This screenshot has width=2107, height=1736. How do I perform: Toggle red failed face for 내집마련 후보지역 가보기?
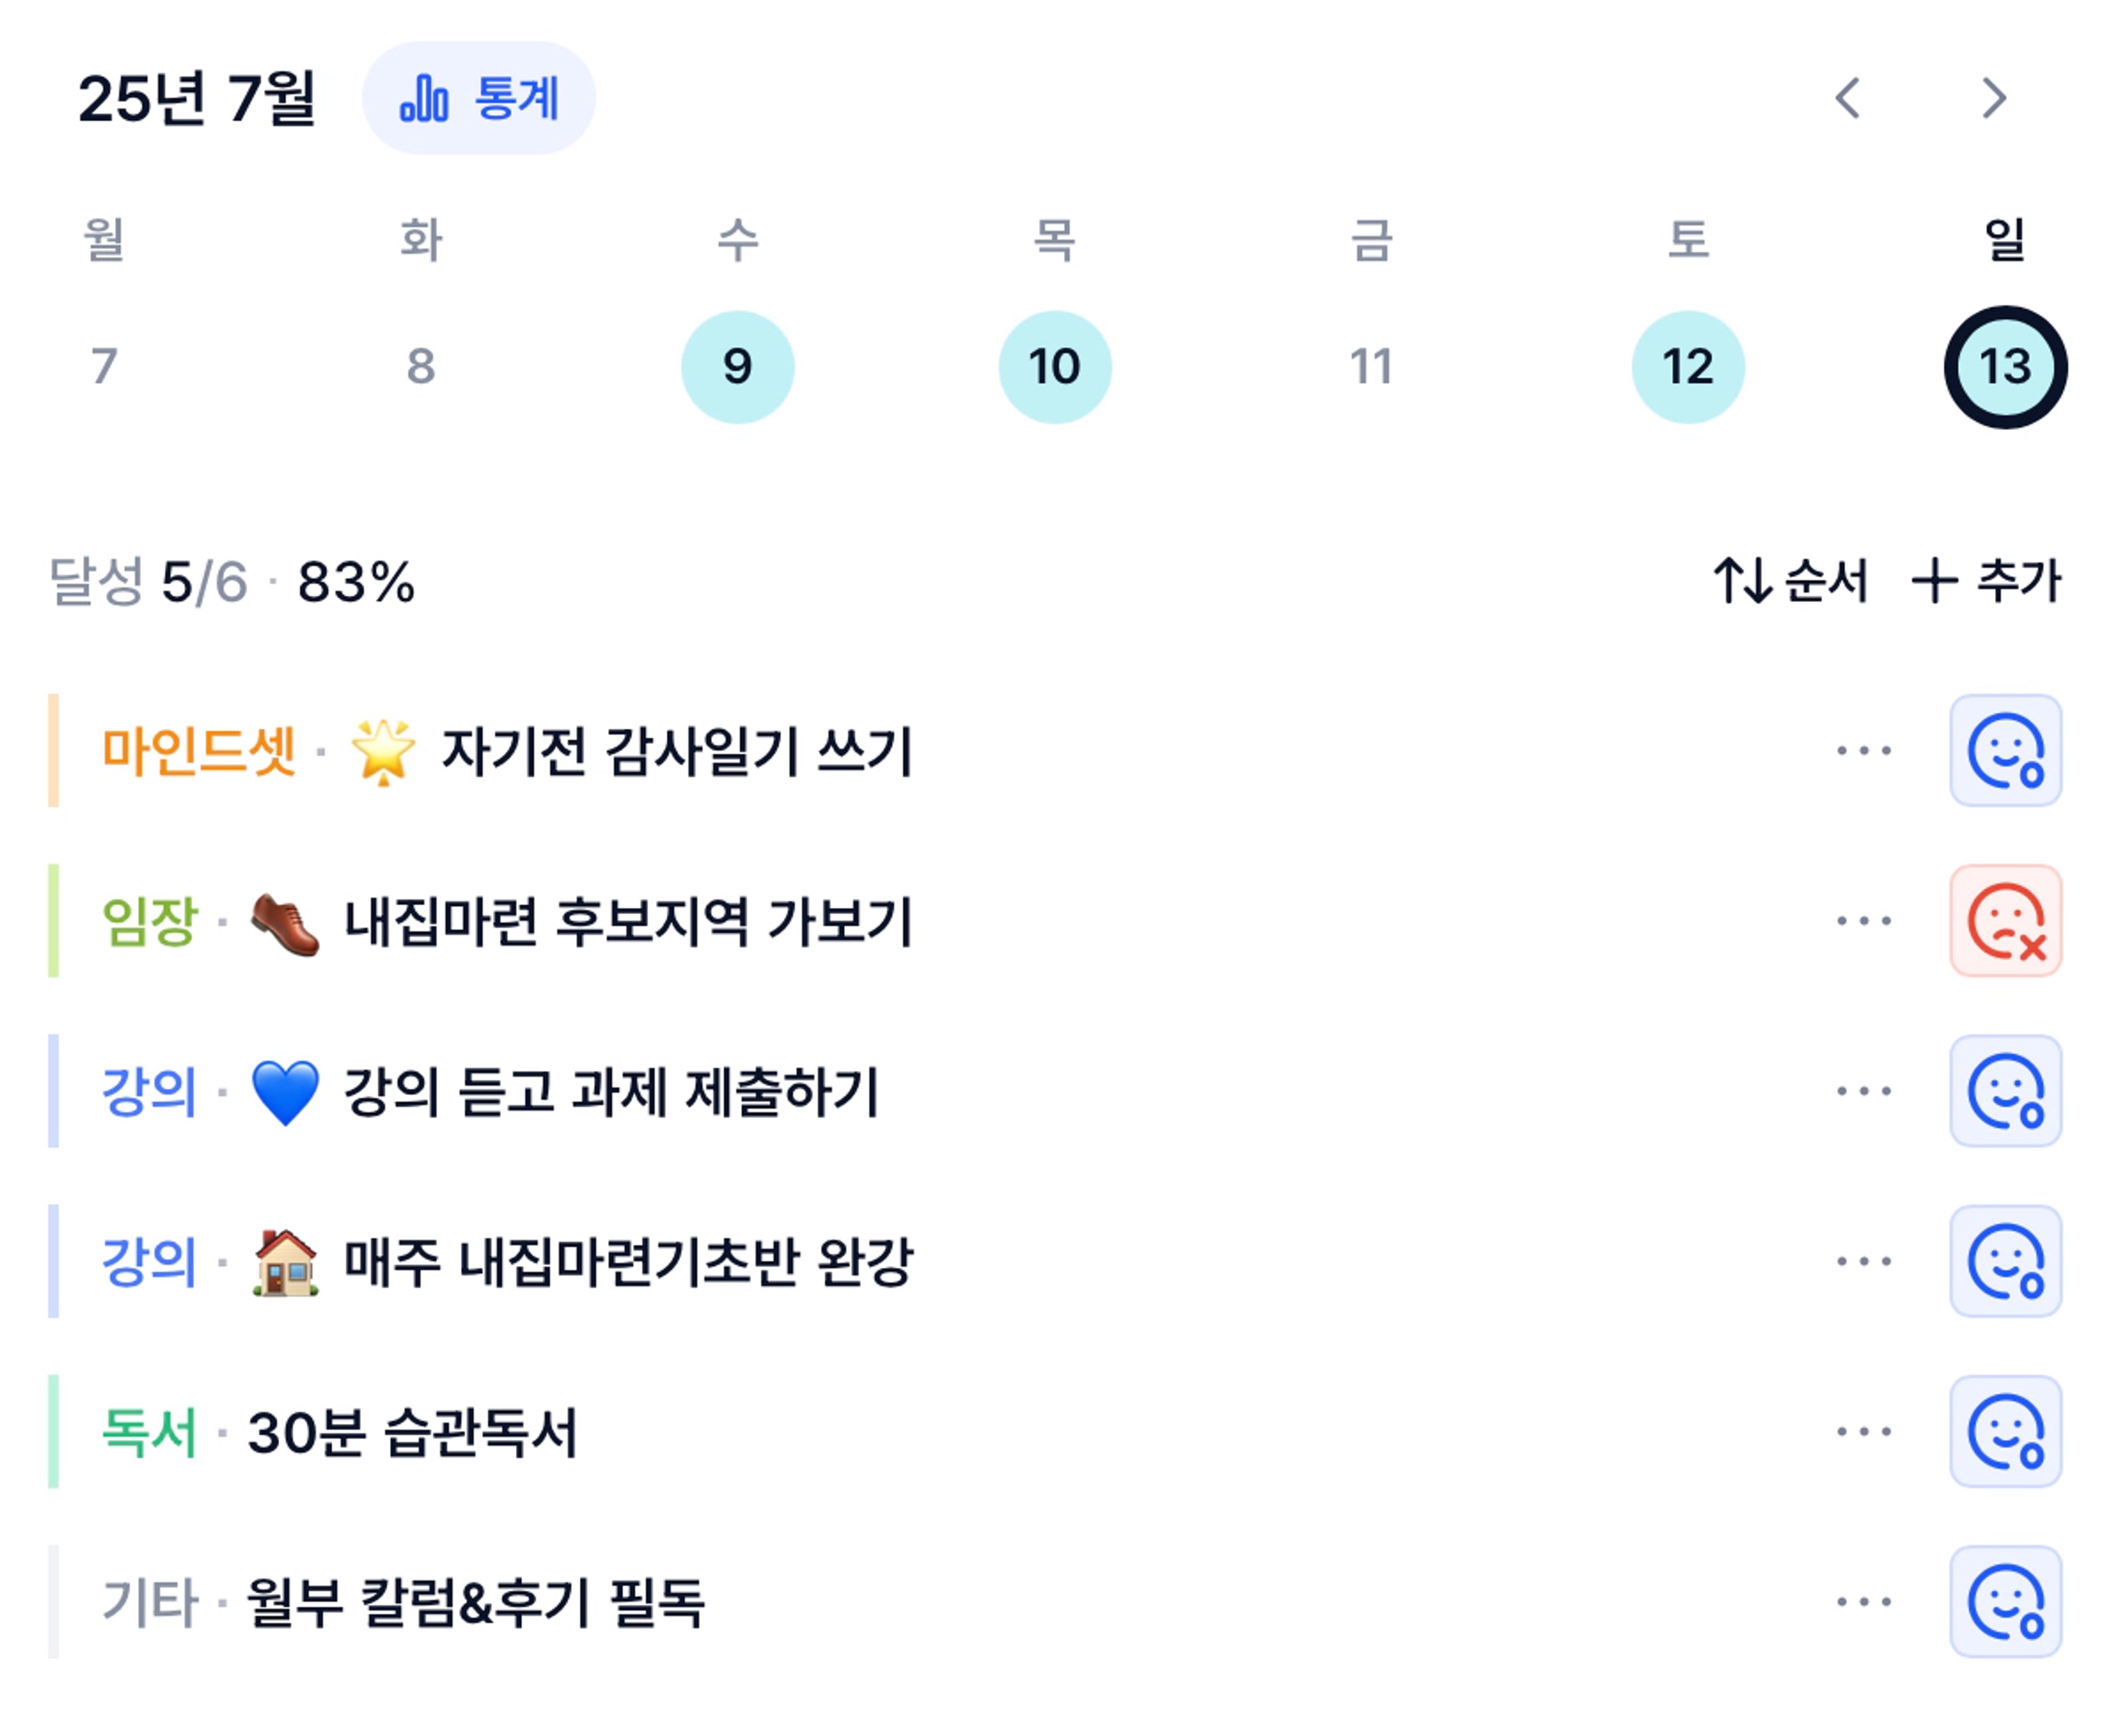(2005, 920)
